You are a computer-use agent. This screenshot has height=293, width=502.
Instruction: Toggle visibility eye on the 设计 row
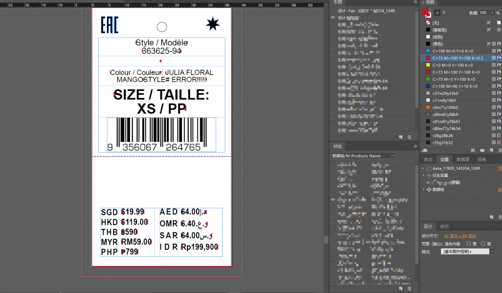pyautogui.click(x=333, y=18)
